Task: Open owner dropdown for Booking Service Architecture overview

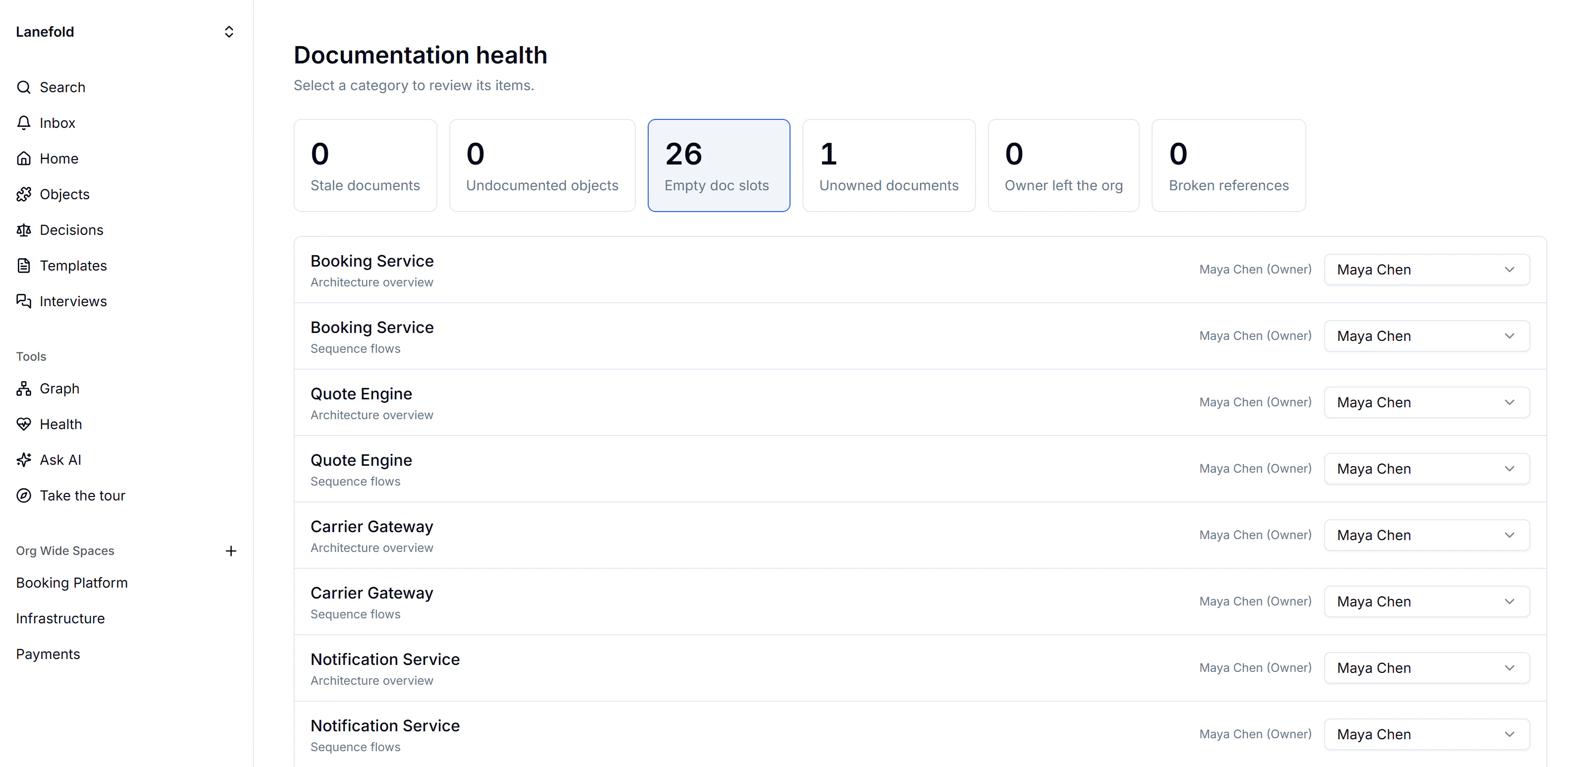Action: pyautogui.click(x=1427, y=270)
